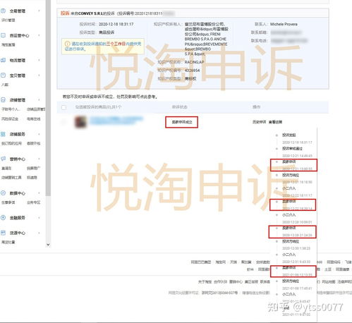The height and width of the screenshot is (323, 352).
Task: Open the 自运营中心 menu heading
Action: (x=19, y=35)
